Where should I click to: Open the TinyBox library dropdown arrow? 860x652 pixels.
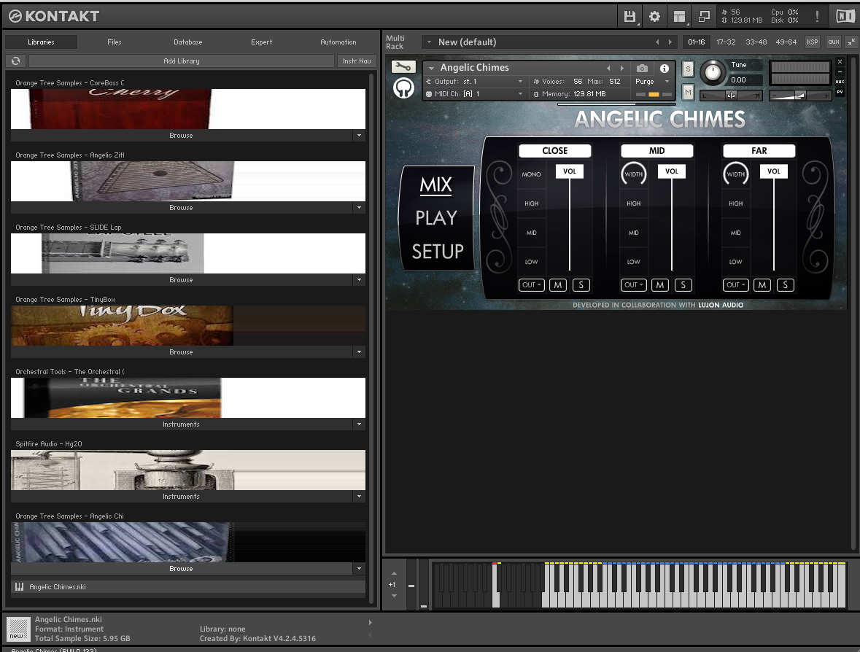click(x=360, y=352)
